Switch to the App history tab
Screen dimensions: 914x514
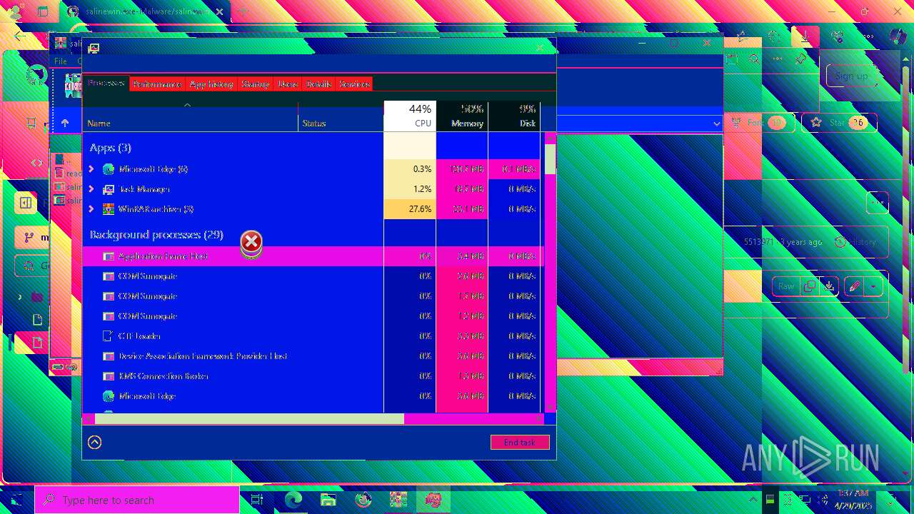pyautogui.click(x=211, y=84)
